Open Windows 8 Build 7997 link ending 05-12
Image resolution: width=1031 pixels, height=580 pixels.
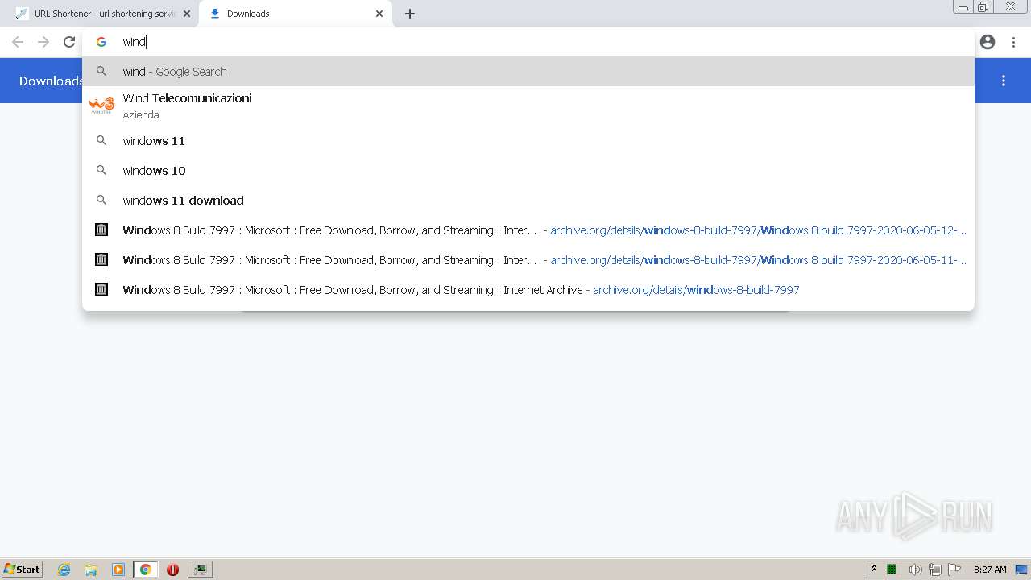tap(528, 230)
